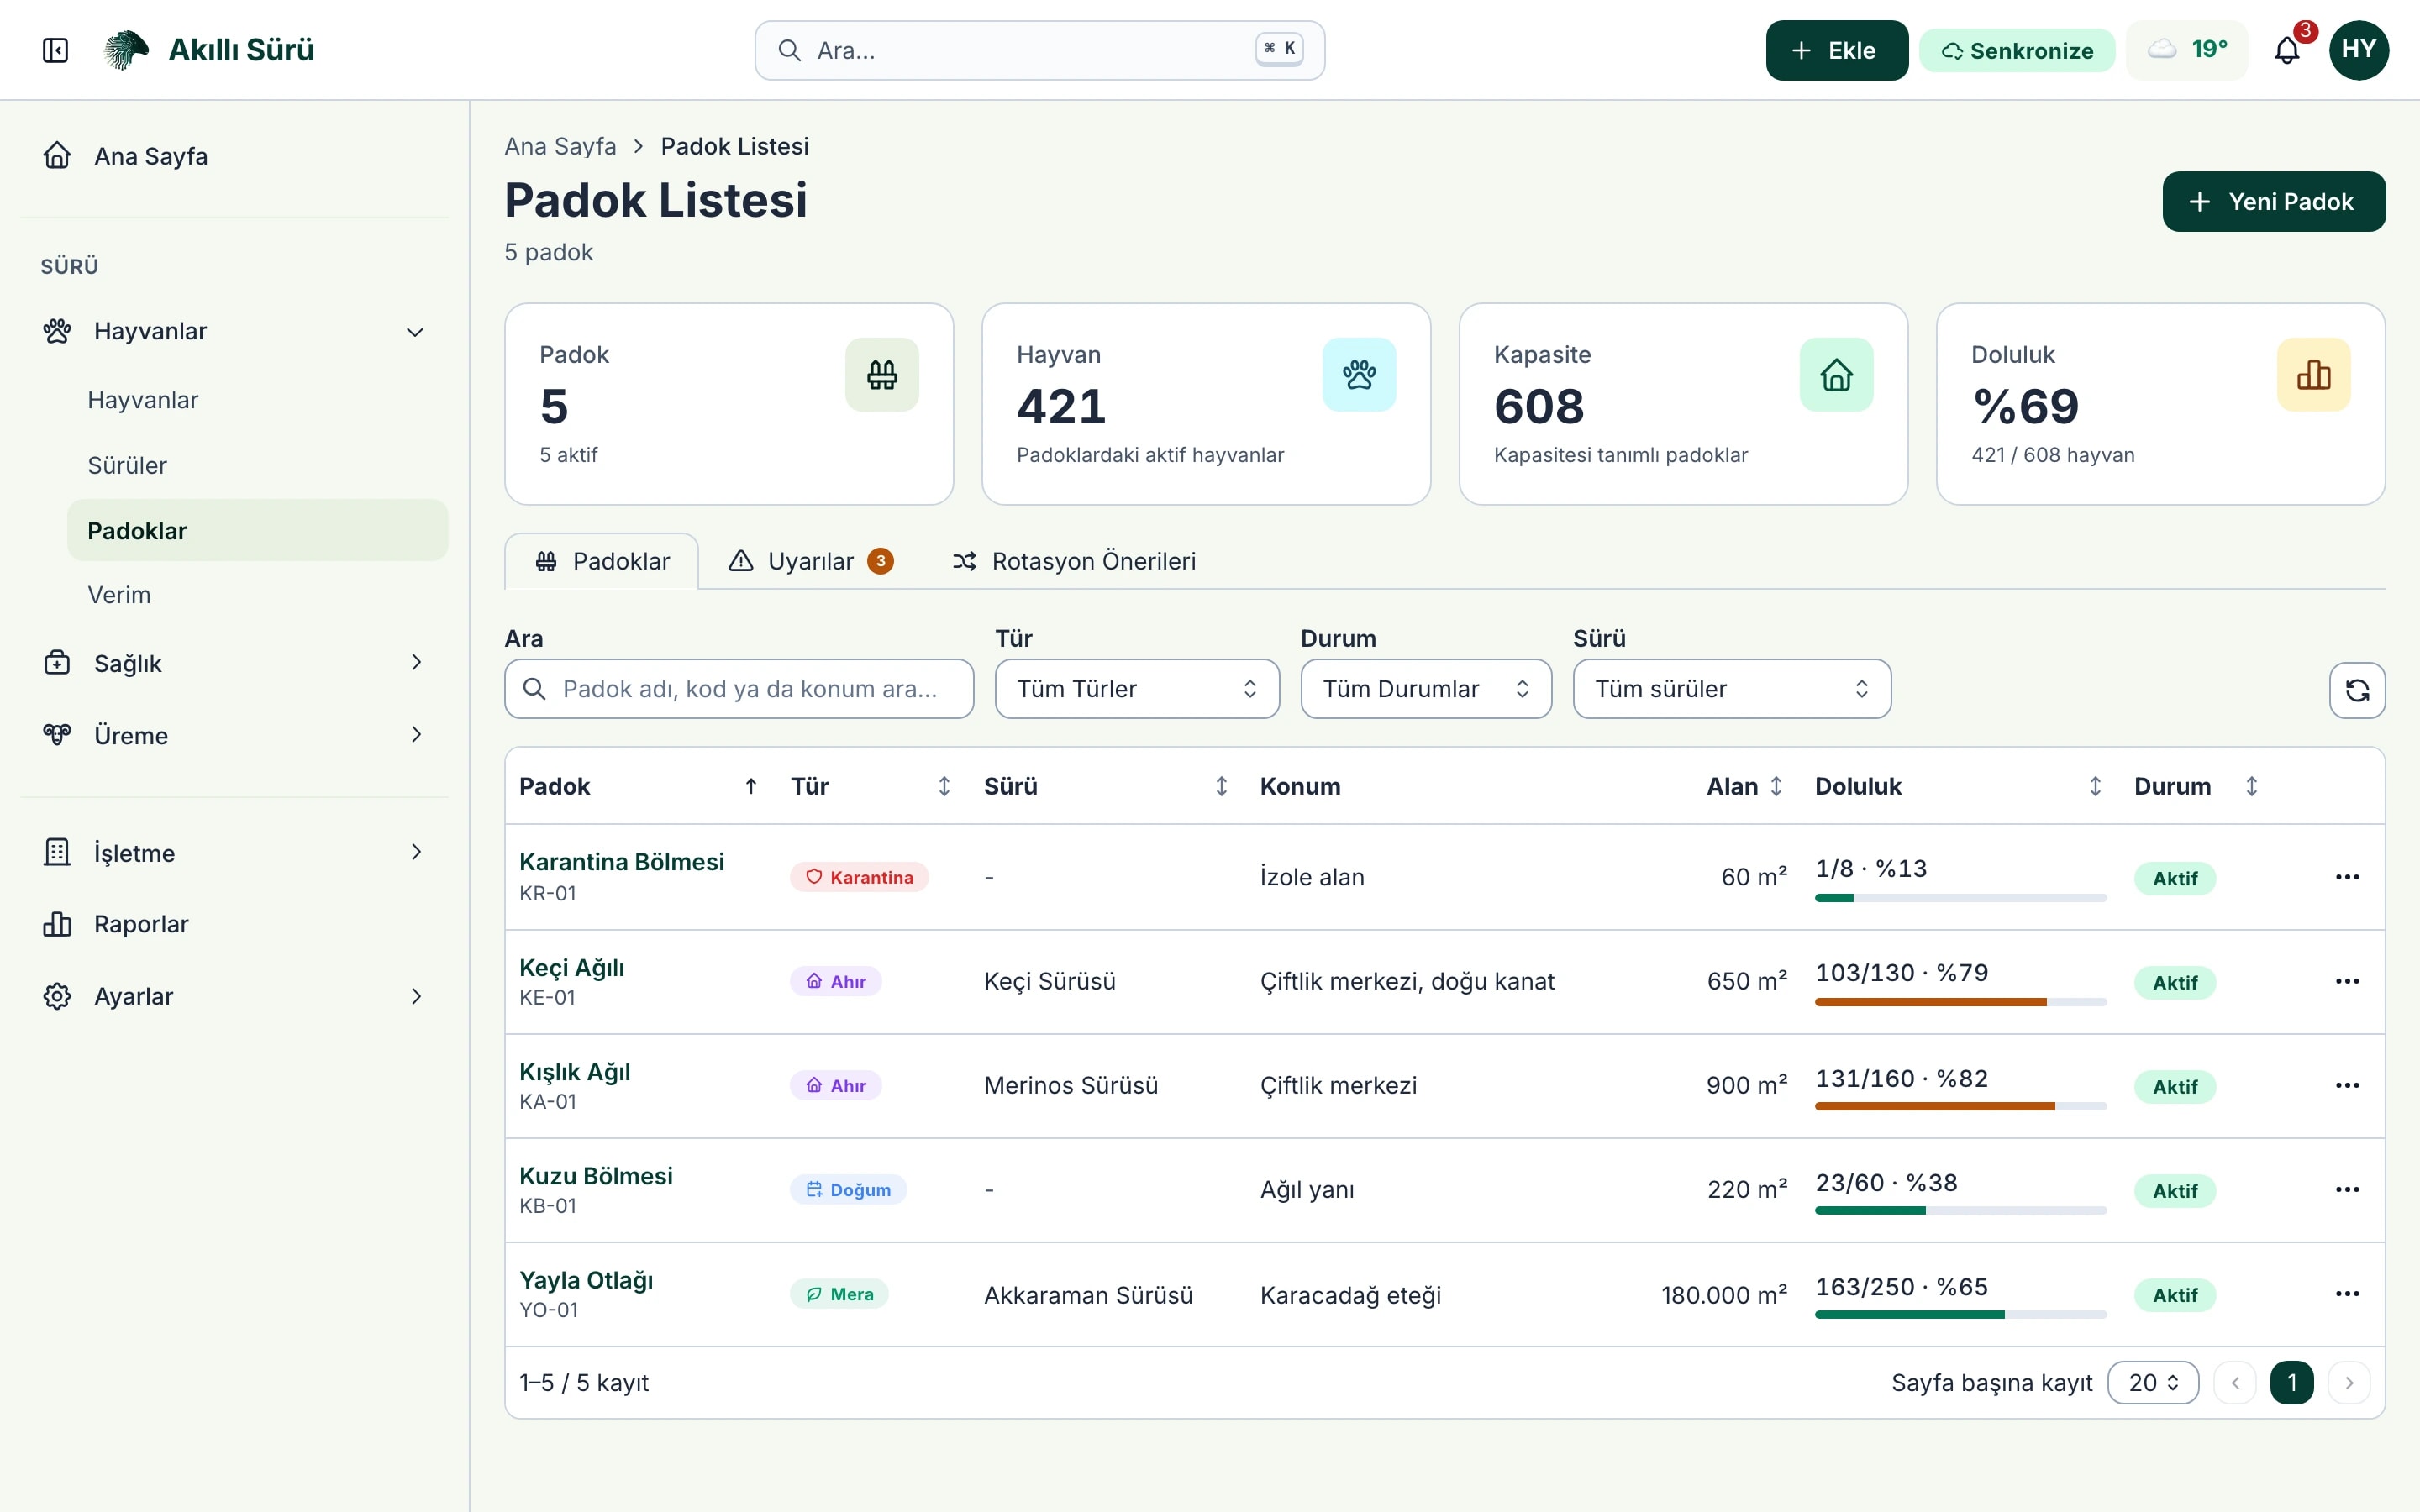
Task: Toggle sorting on the Alan column
Action: pyautogui.click(x=1744, y=786)
